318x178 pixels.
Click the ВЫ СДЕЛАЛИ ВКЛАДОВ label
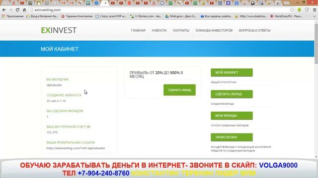click(65, 111)
